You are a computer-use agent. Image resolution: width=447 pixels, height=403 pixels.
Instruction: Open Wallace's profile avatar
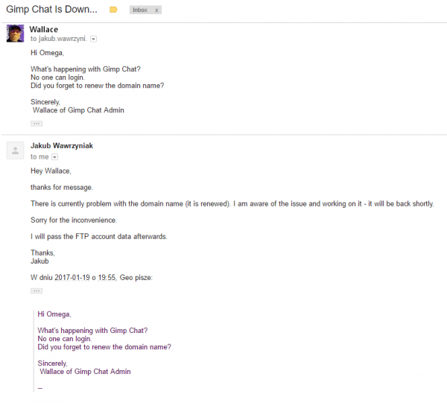tap(16, 34)
